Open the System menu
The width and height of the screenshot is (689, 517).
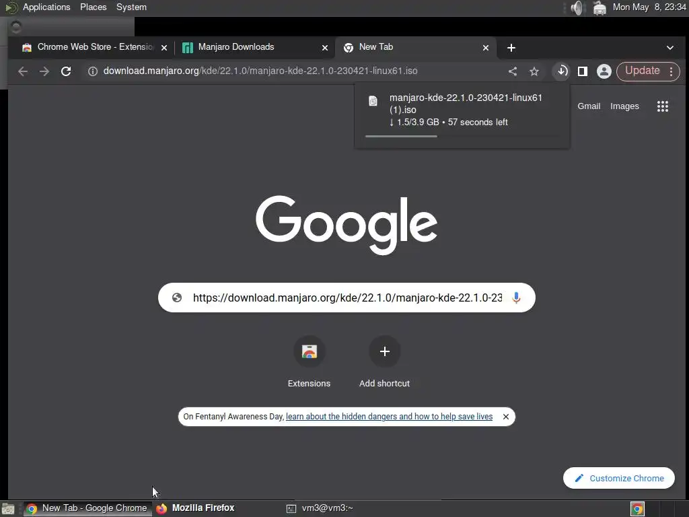point(131,7)
